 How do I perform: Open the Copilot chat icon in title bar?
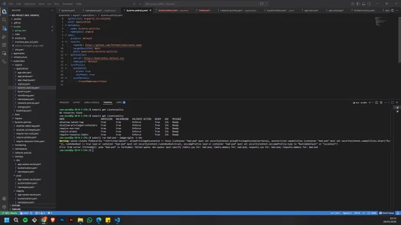[x=262, y=4]
